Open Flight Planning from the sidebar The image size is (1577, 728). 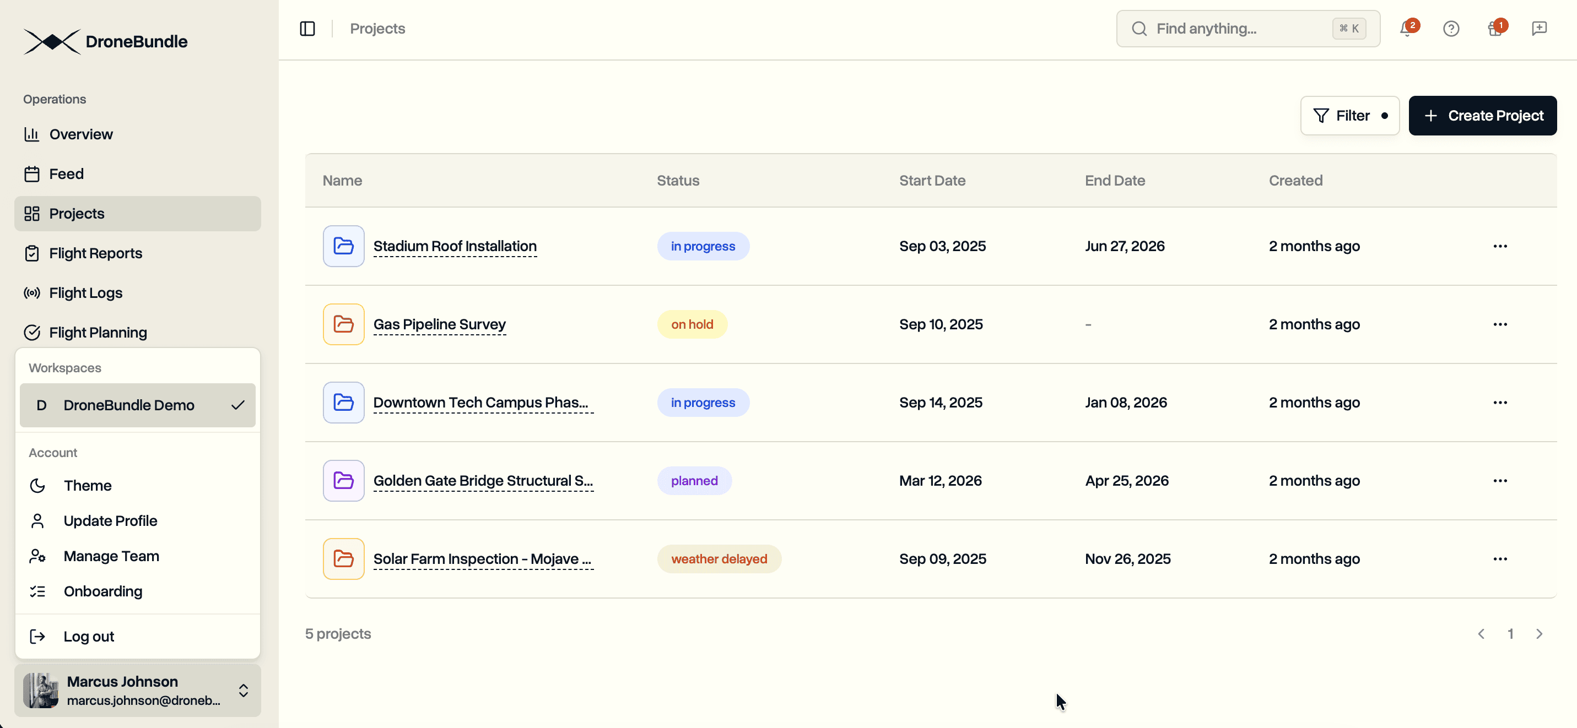pyautogui.click(x=98, y=332)
